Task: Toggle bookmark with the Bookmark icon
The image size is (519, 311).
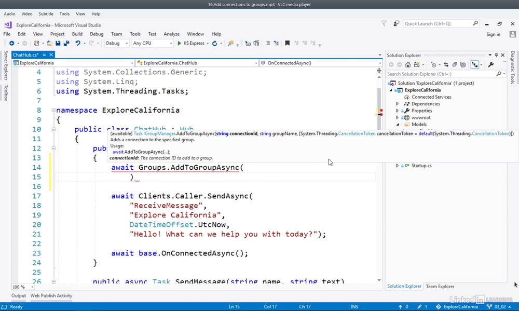Action: [288, 44]
